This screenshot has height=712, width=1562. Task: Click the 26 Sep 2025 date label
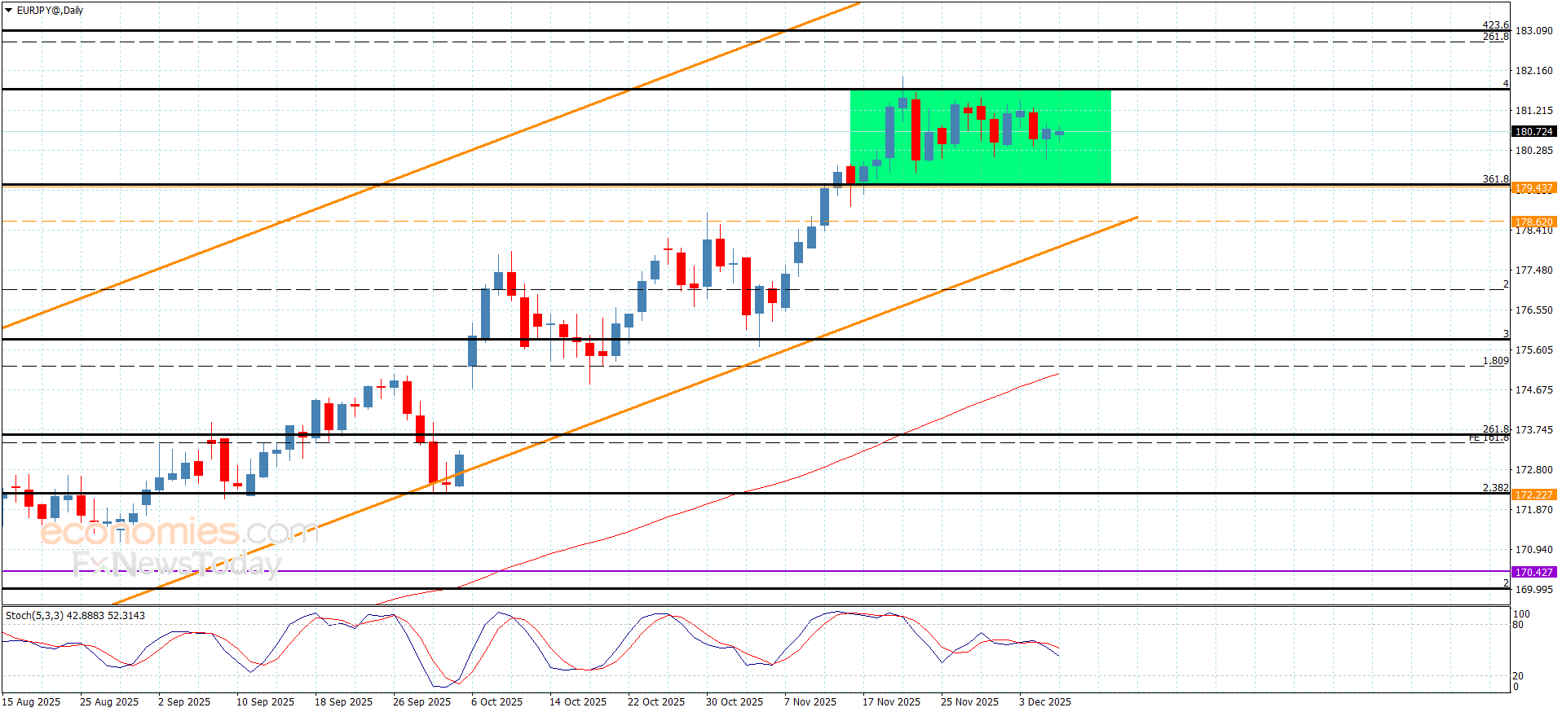[421, 702]
